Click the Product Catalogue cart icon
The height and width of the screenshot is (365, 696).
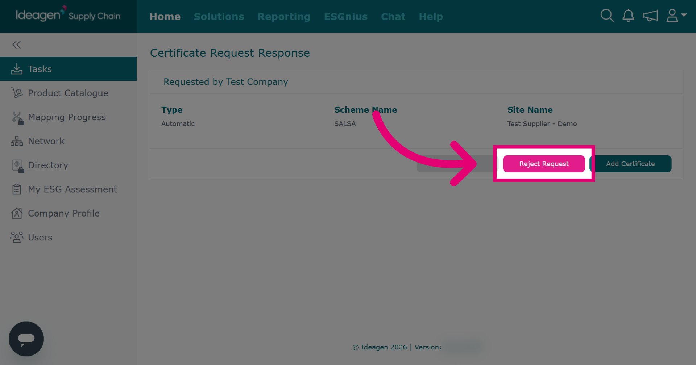tap(17, 93)
